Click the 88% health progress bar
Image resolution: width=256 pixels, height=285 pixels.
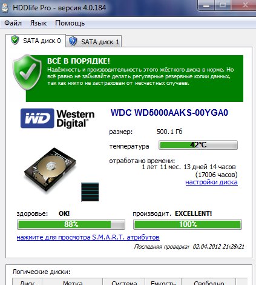[71, 224]
